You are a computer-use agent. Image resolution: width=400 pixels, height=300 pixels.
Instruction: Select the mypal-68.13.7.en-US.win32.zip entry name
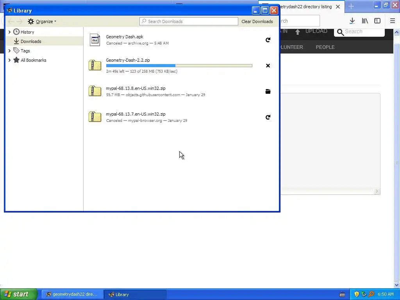136,114
